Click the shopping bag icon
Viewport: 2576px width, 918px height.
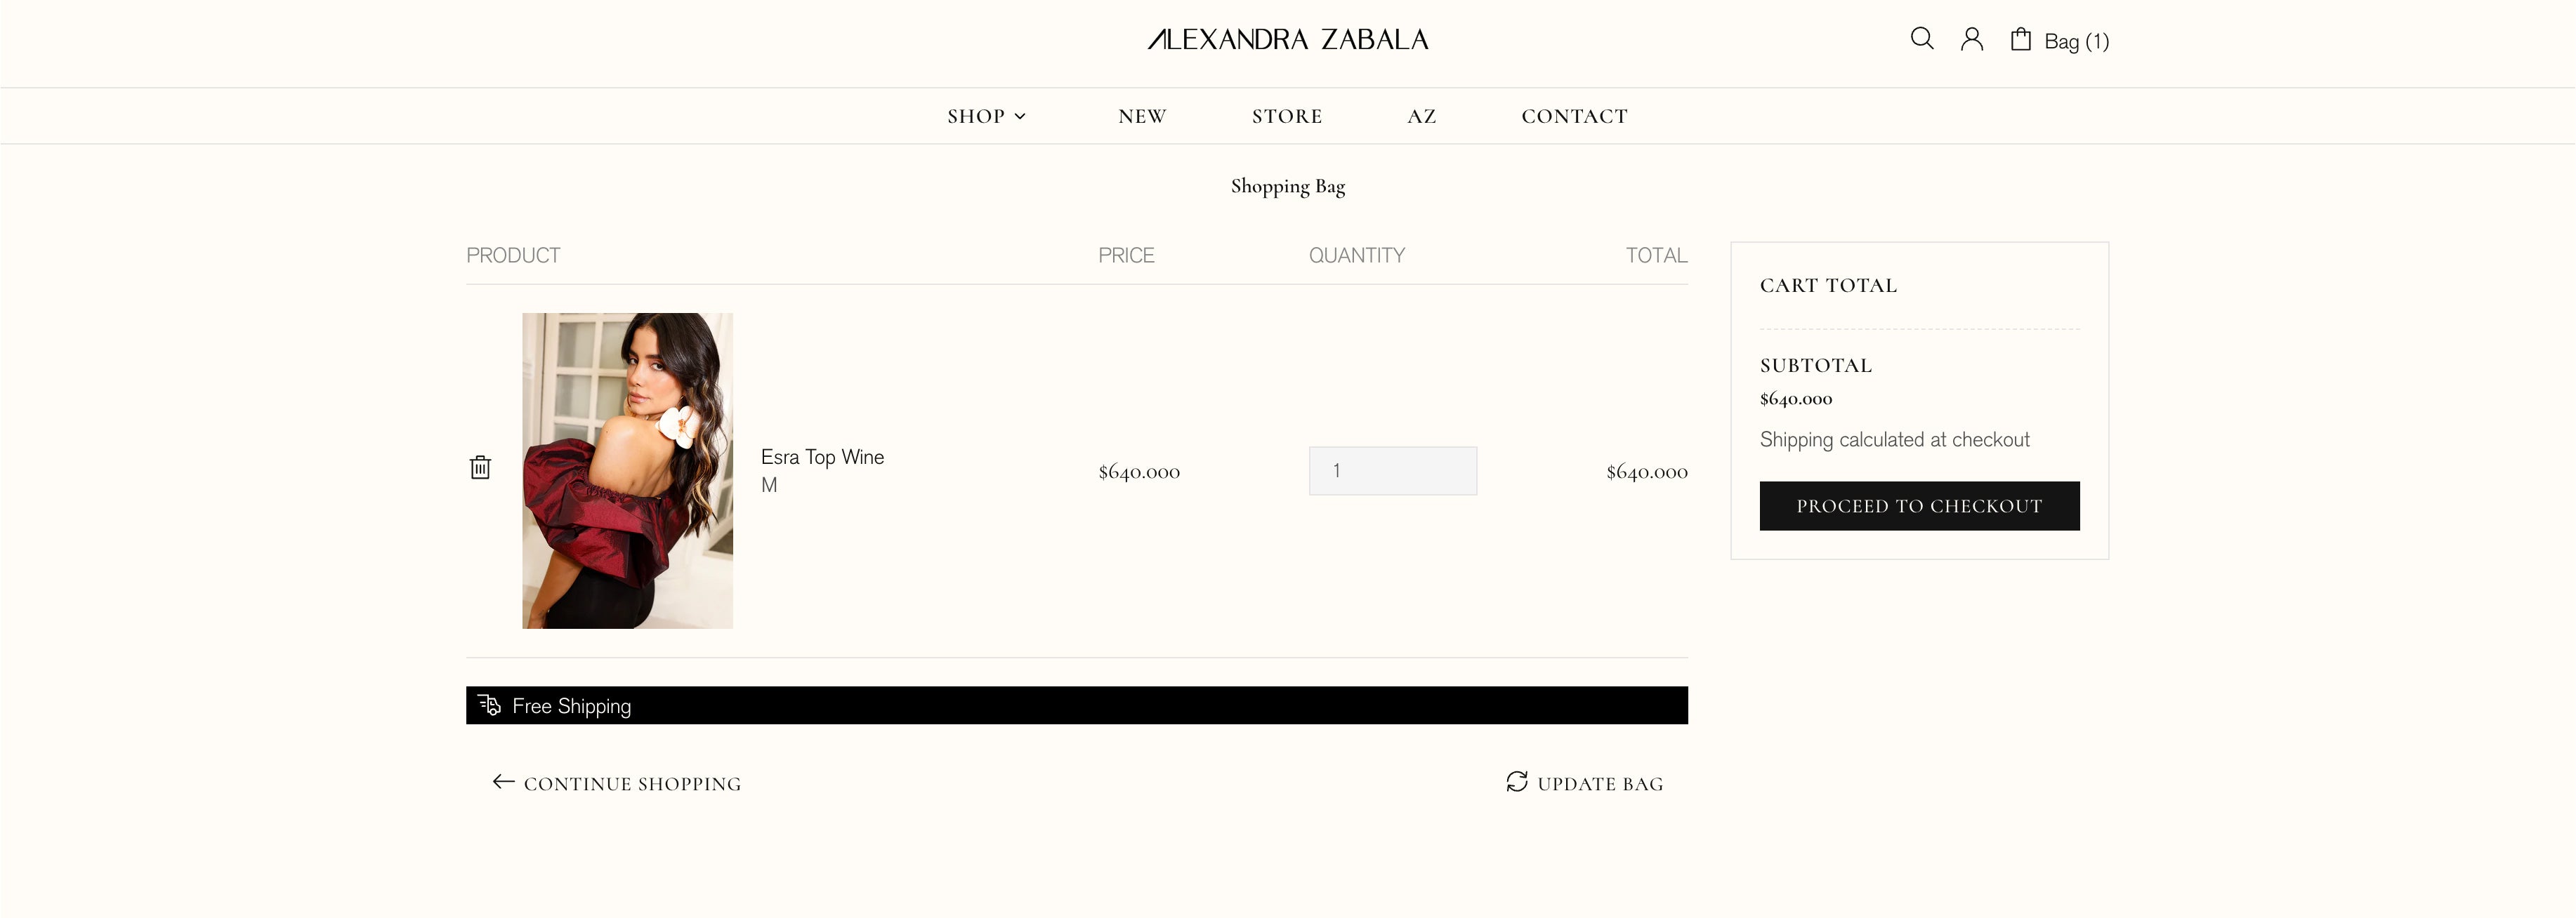[2020, 39]
